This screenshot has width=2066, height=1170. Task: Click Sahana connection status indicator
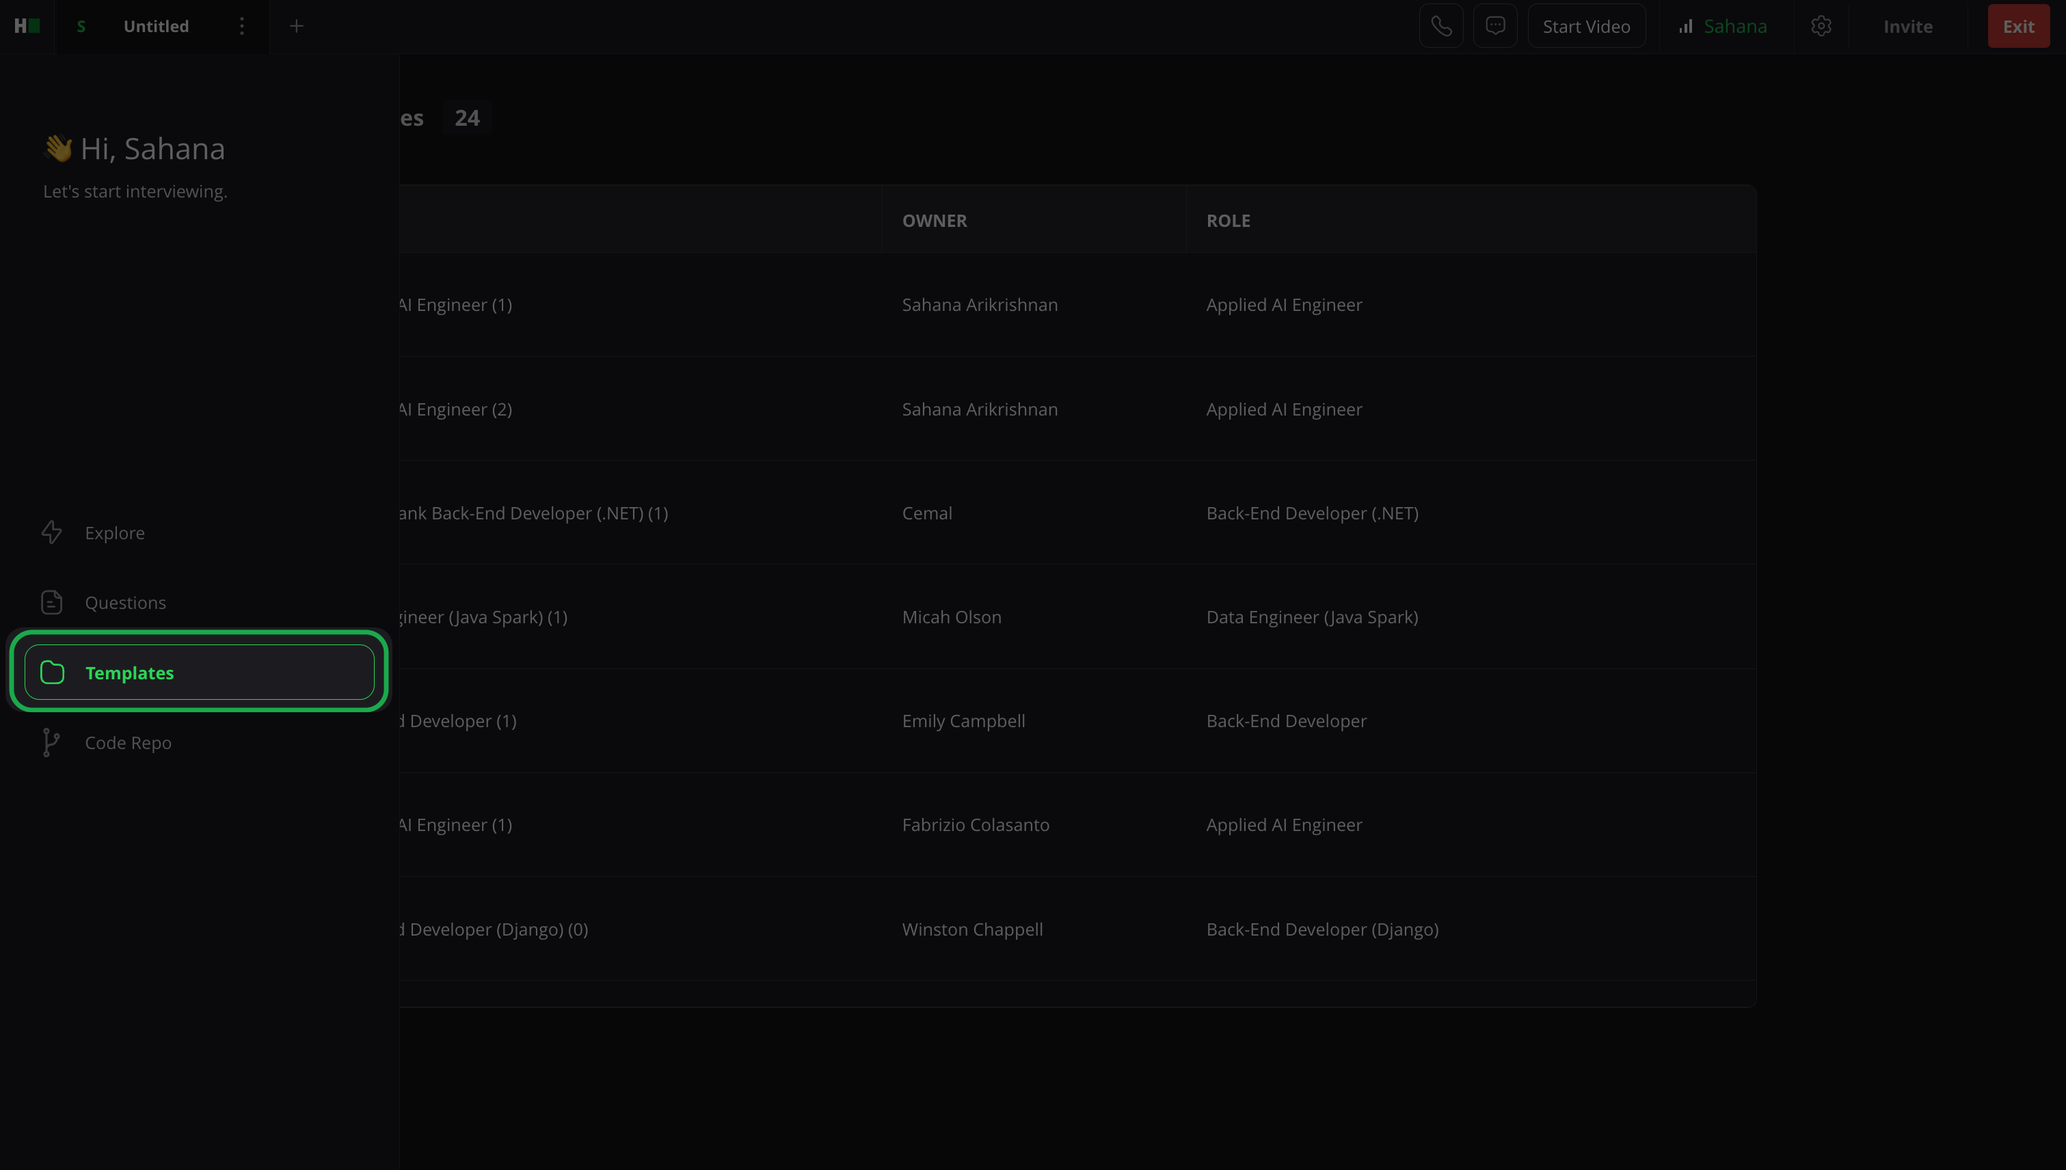click(1723, 27)
